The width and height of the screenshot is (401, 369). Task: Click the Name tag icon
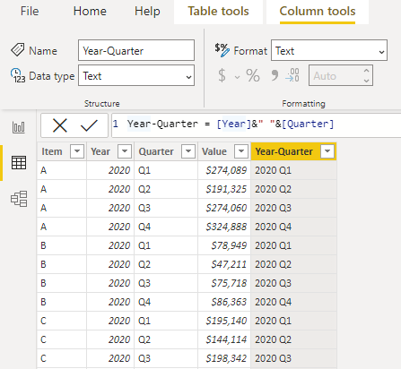coord(18,49)
